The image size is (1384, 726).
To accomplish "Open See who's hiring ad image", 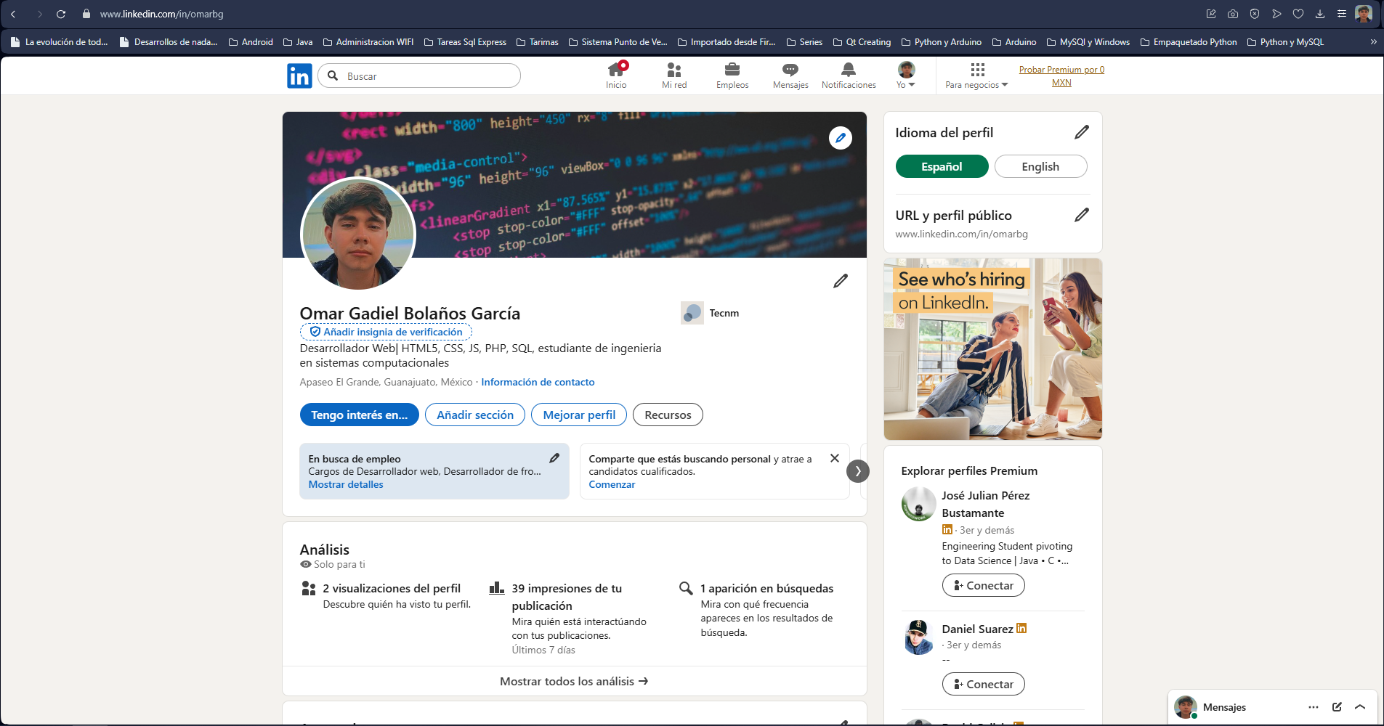I will point(992,349).
